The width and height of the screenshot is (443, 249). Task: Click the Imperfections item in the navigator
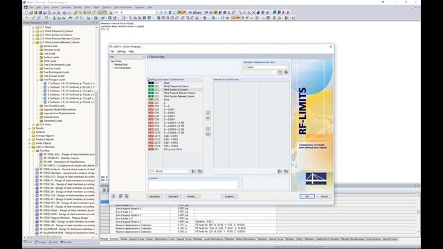(x=51, y=117)
